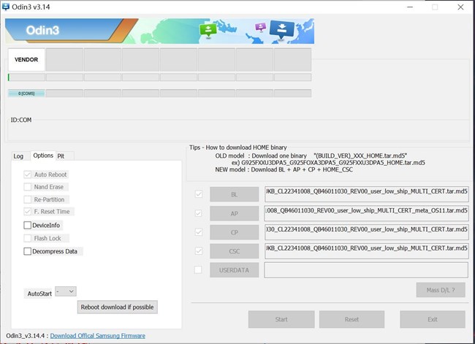Click the Mass D/L ? button
The width and height of the screenshot is (475, 344).
tap(441, 290)
